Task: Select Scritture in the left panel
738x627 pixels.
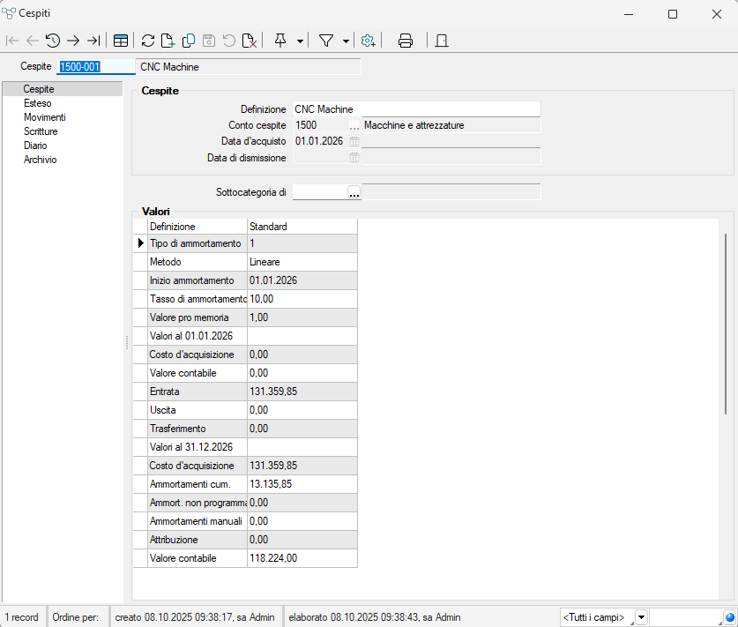Action: point(41,131)
